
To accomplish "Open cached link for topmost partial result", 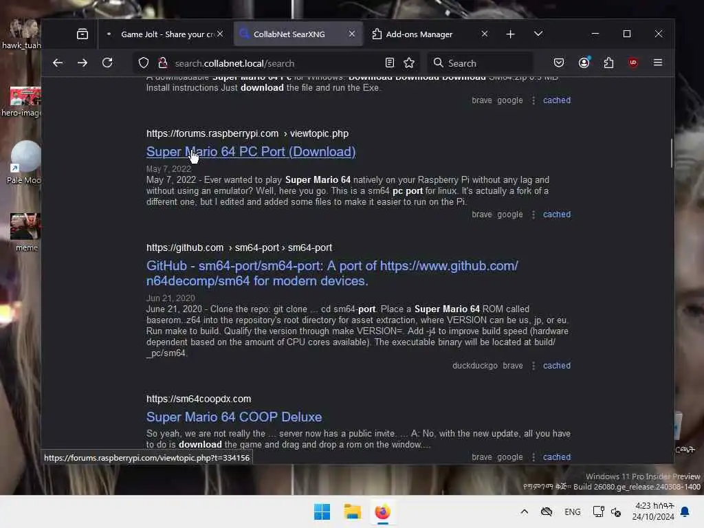I will point(557,100).
